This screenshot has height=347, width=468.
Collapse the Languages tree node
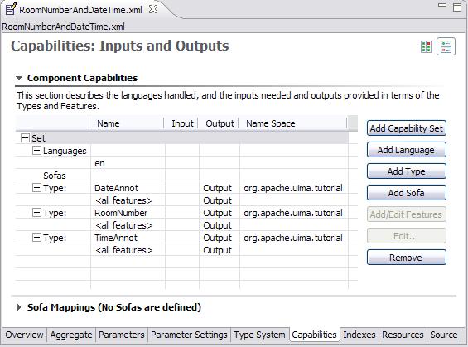(x=36, y=151)
